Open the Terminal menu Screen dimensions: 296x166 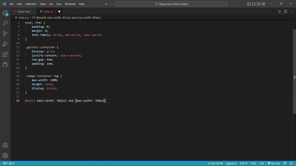pyautogui.click(x=70, y=4)
